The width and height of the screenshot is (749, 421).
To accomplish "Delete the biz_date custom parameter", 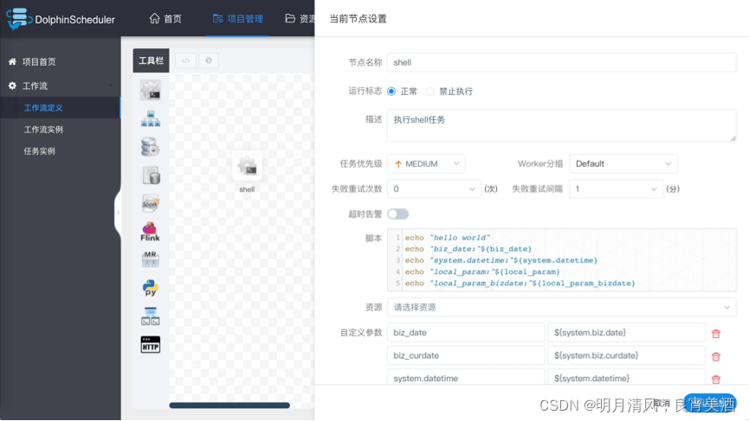I will click(716, 334).
